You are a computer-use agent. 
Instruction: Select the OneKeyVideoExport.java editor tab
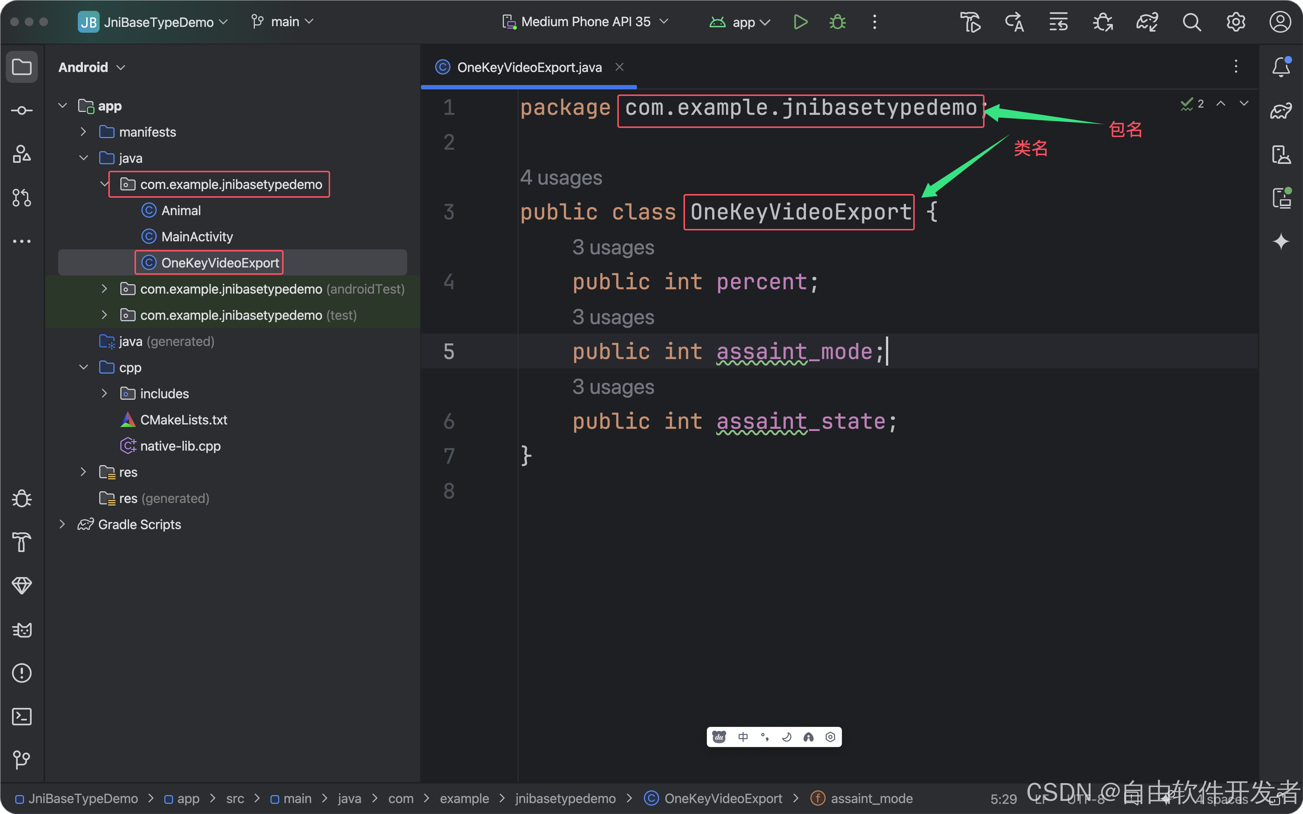point(528,67)
